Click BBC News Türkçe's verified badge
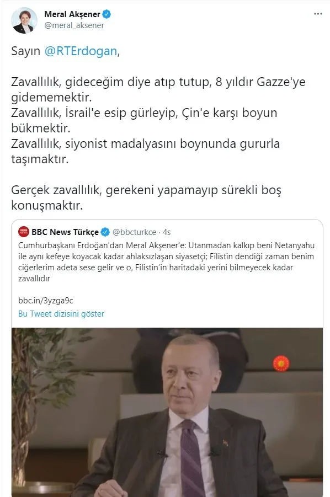 click(x=105, y=232)
